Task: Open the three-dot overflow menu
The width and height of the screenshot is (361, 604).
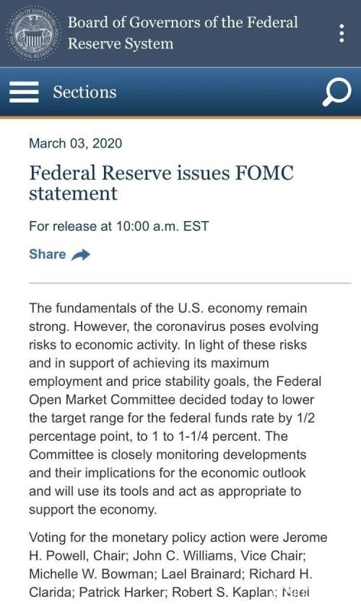Action: pyautogui.click(x=342, y=33)
